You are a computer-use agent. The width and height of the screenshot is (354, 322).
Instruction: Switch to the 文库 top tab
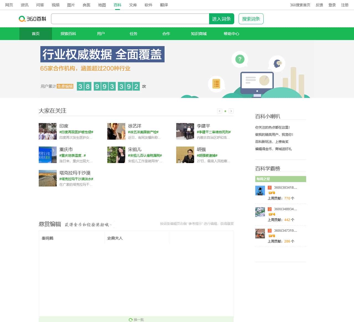133,5
